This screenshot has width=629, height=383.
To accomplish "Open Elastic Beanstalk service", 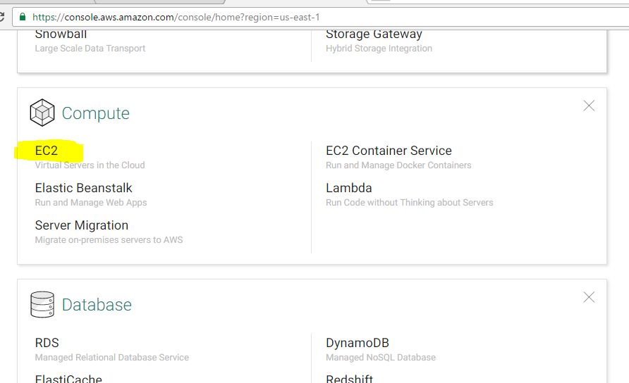I will [83, 188].
